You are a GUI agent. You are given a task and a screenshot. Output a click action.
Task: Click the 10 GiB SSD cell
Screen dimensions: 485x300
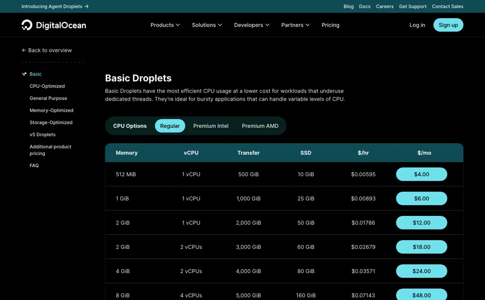pyautogui.click(x=306, y=174)
